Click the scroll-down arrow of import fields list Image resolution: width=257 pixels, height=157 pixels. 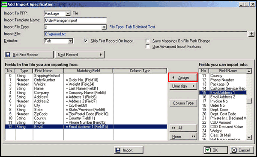coord(249,137)
